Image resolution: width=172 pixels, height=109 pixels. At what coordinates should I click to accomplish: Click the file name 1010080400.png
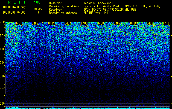point(14,7)
